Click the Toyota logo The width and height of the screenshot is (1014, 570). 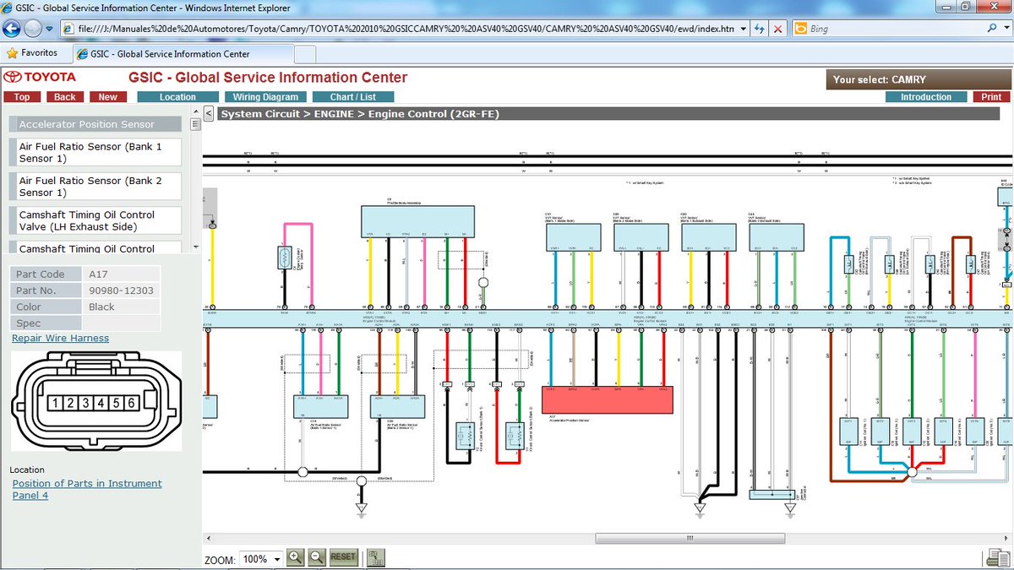coord(39,78)
